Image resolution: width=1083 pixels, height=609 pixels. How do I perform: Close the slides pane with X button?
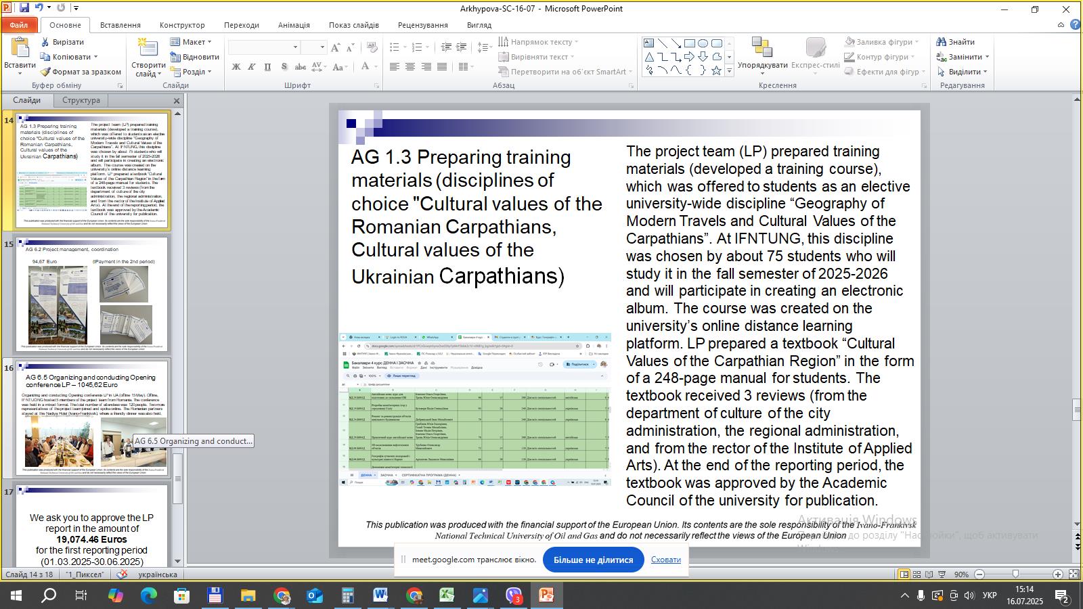click(177, 101)
